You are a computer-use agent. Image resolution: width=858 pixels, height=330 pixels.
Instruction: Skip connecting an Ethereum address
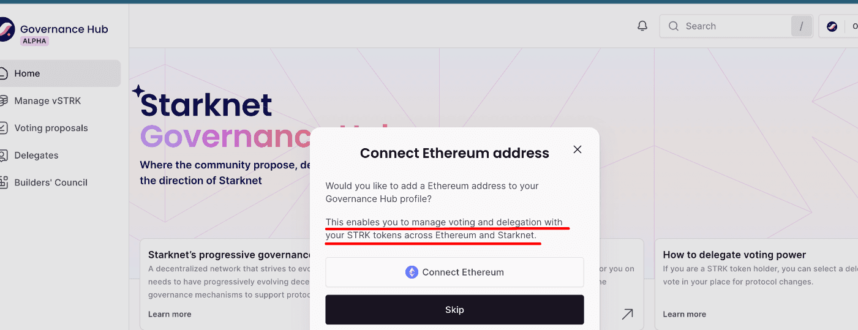point(454,310)
